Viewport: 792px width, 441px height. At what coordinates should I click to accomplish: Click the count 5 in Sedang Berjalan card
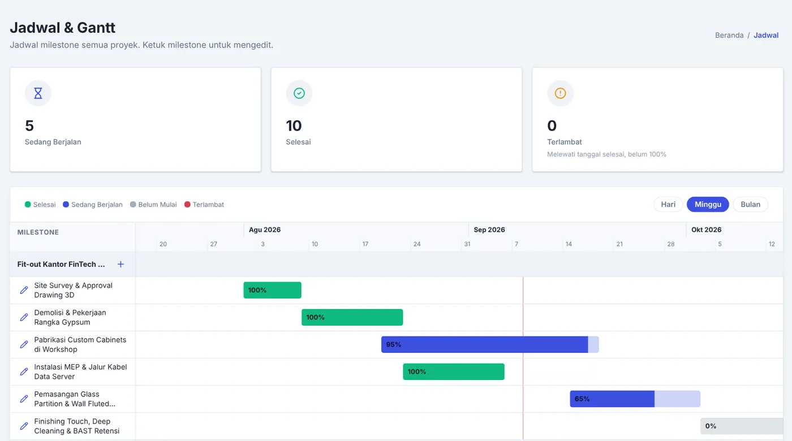point(29,126)
